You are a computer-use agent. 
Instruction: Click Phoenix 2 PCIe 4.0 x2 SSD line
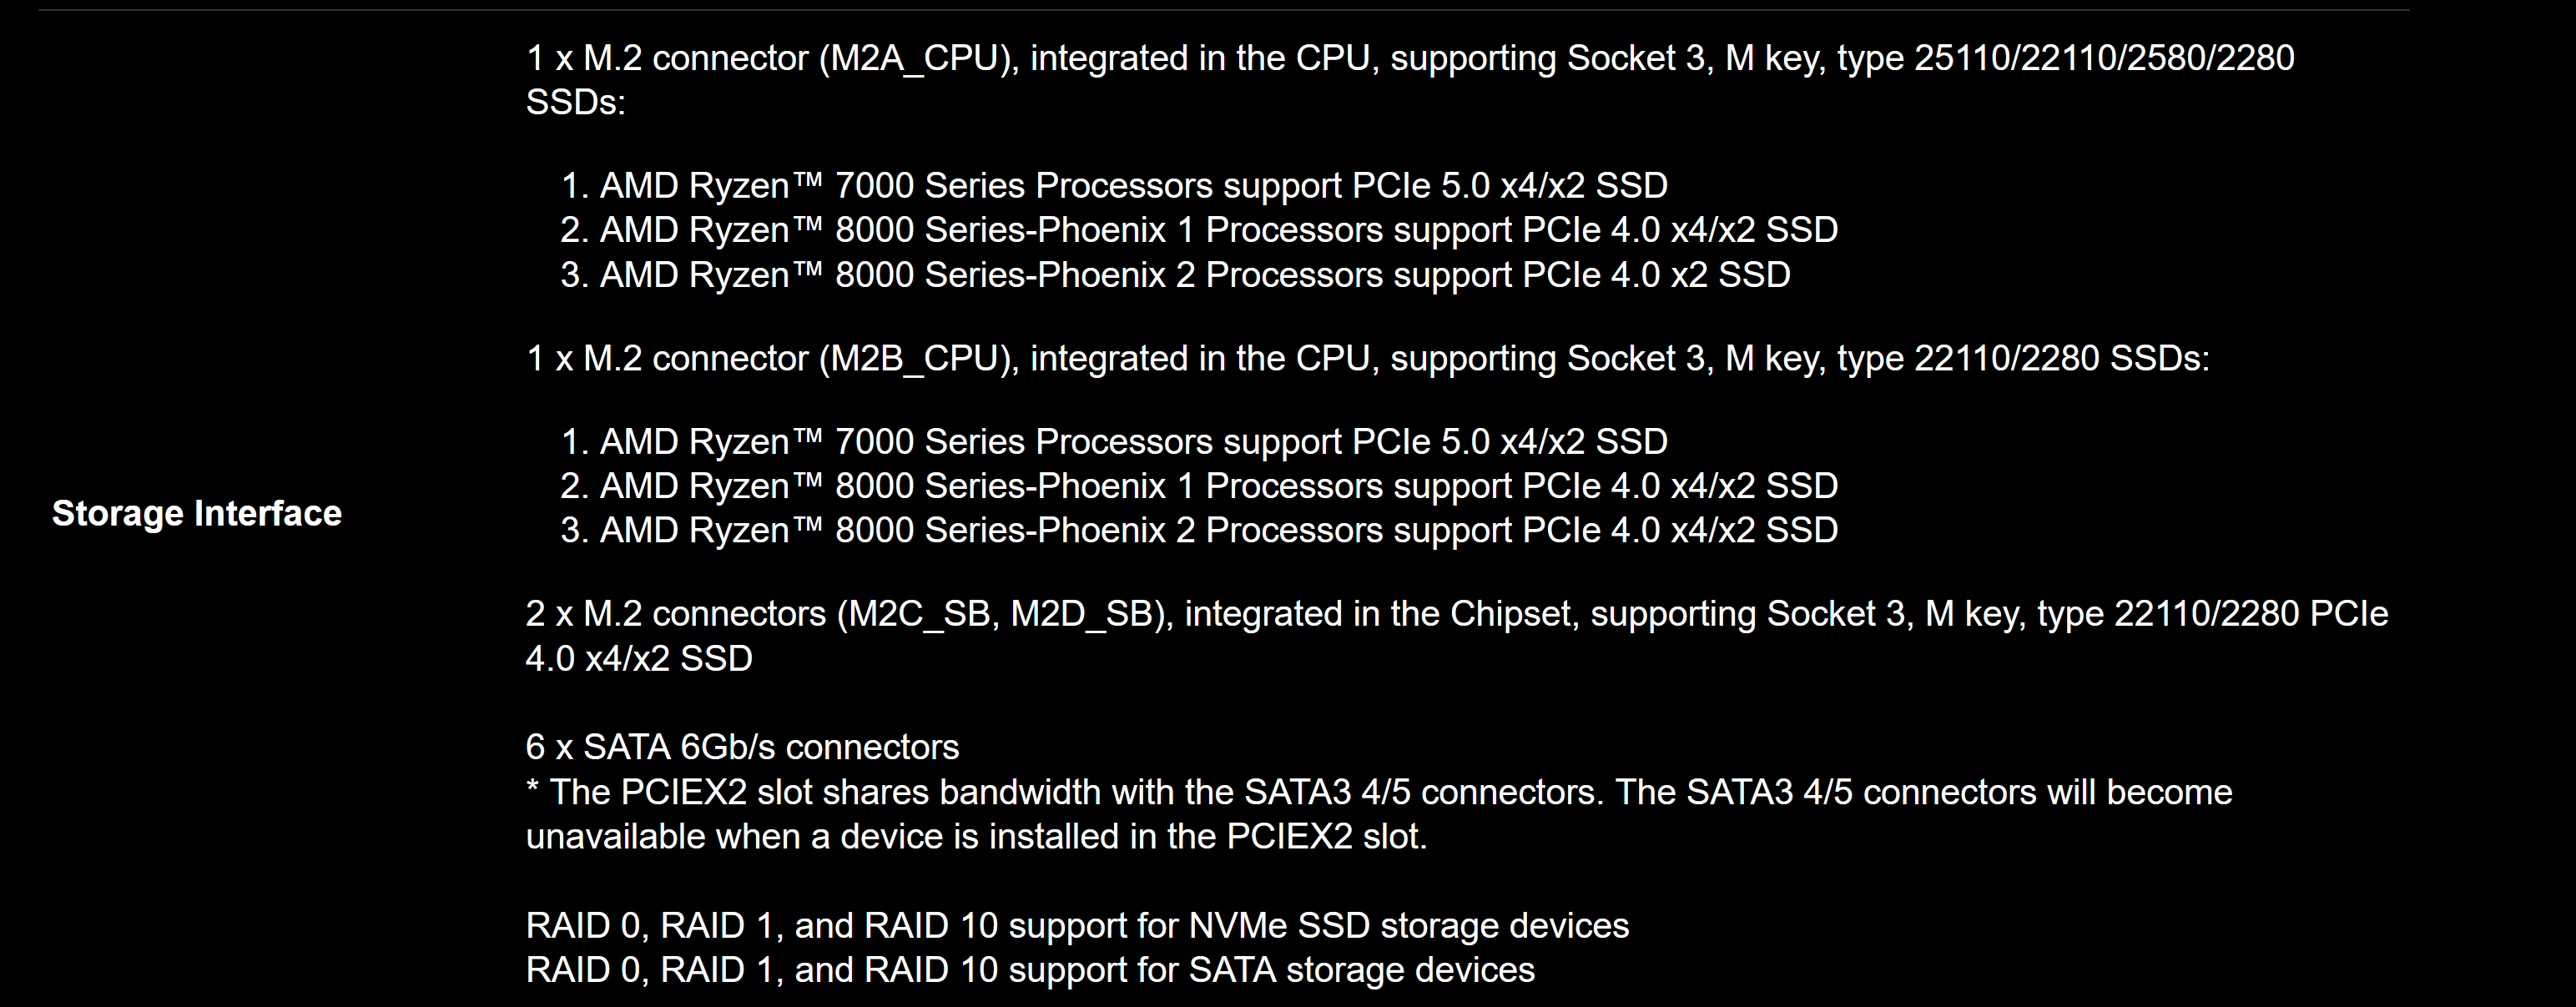point(1175,275)
